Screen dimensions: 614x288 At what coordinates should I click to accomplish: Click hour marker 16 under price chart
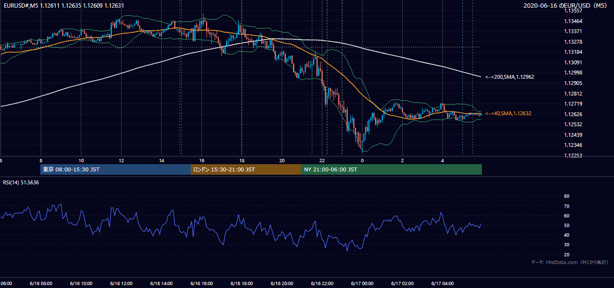(x=201, y=160)
